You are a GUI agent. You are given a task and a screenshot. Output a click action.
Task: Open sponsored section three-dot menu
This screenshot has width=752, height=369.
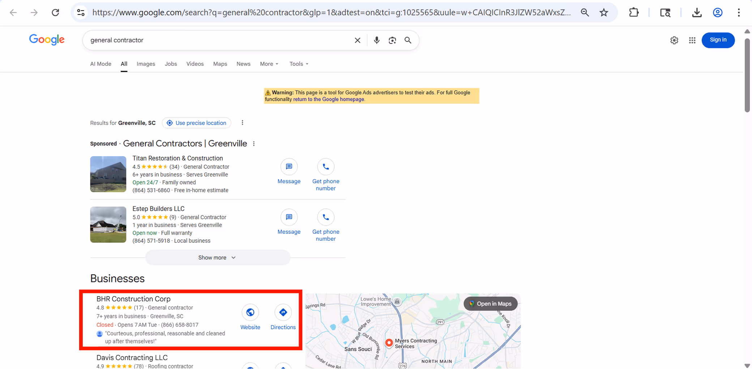pyautogui.click(x=254, y=144)
